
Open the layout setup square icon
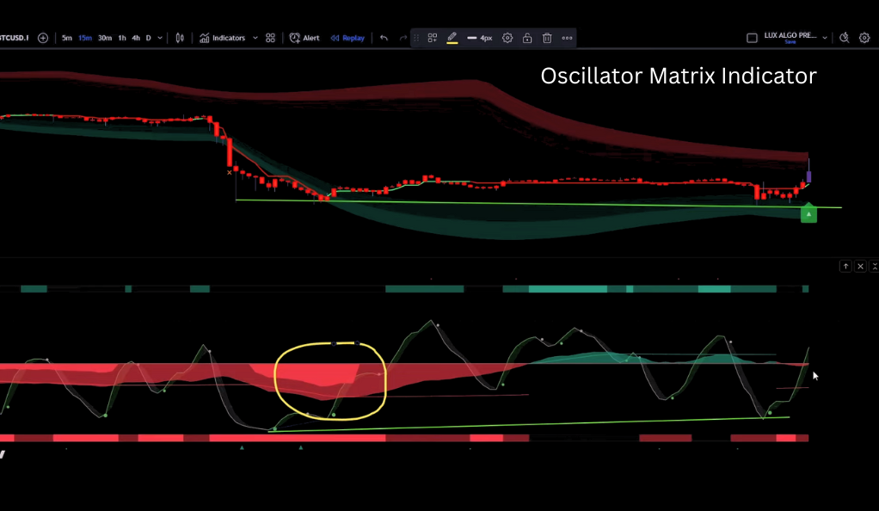point(752,38)
